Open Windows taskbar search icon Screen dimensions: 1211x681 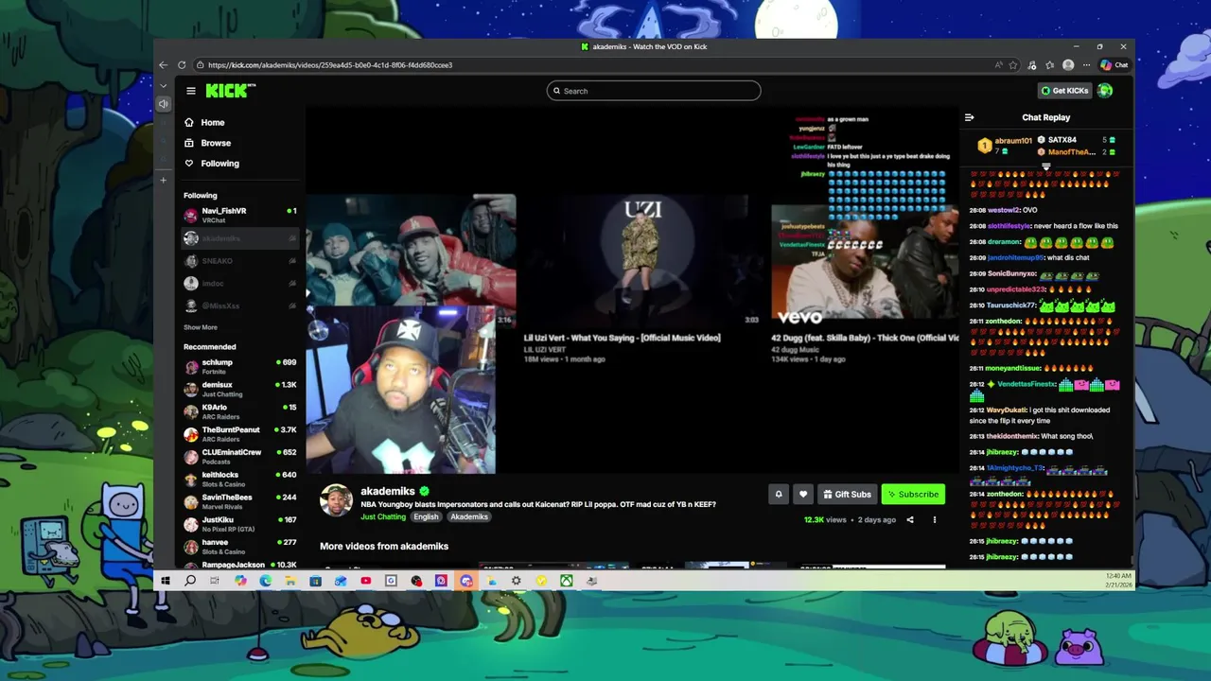tap(190, 581)
